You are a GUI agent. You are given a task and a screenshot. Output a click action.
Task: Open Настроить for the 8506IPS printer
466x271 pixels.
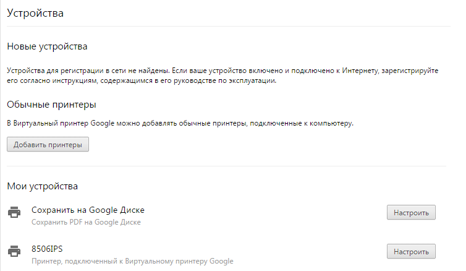pos(411,251)
